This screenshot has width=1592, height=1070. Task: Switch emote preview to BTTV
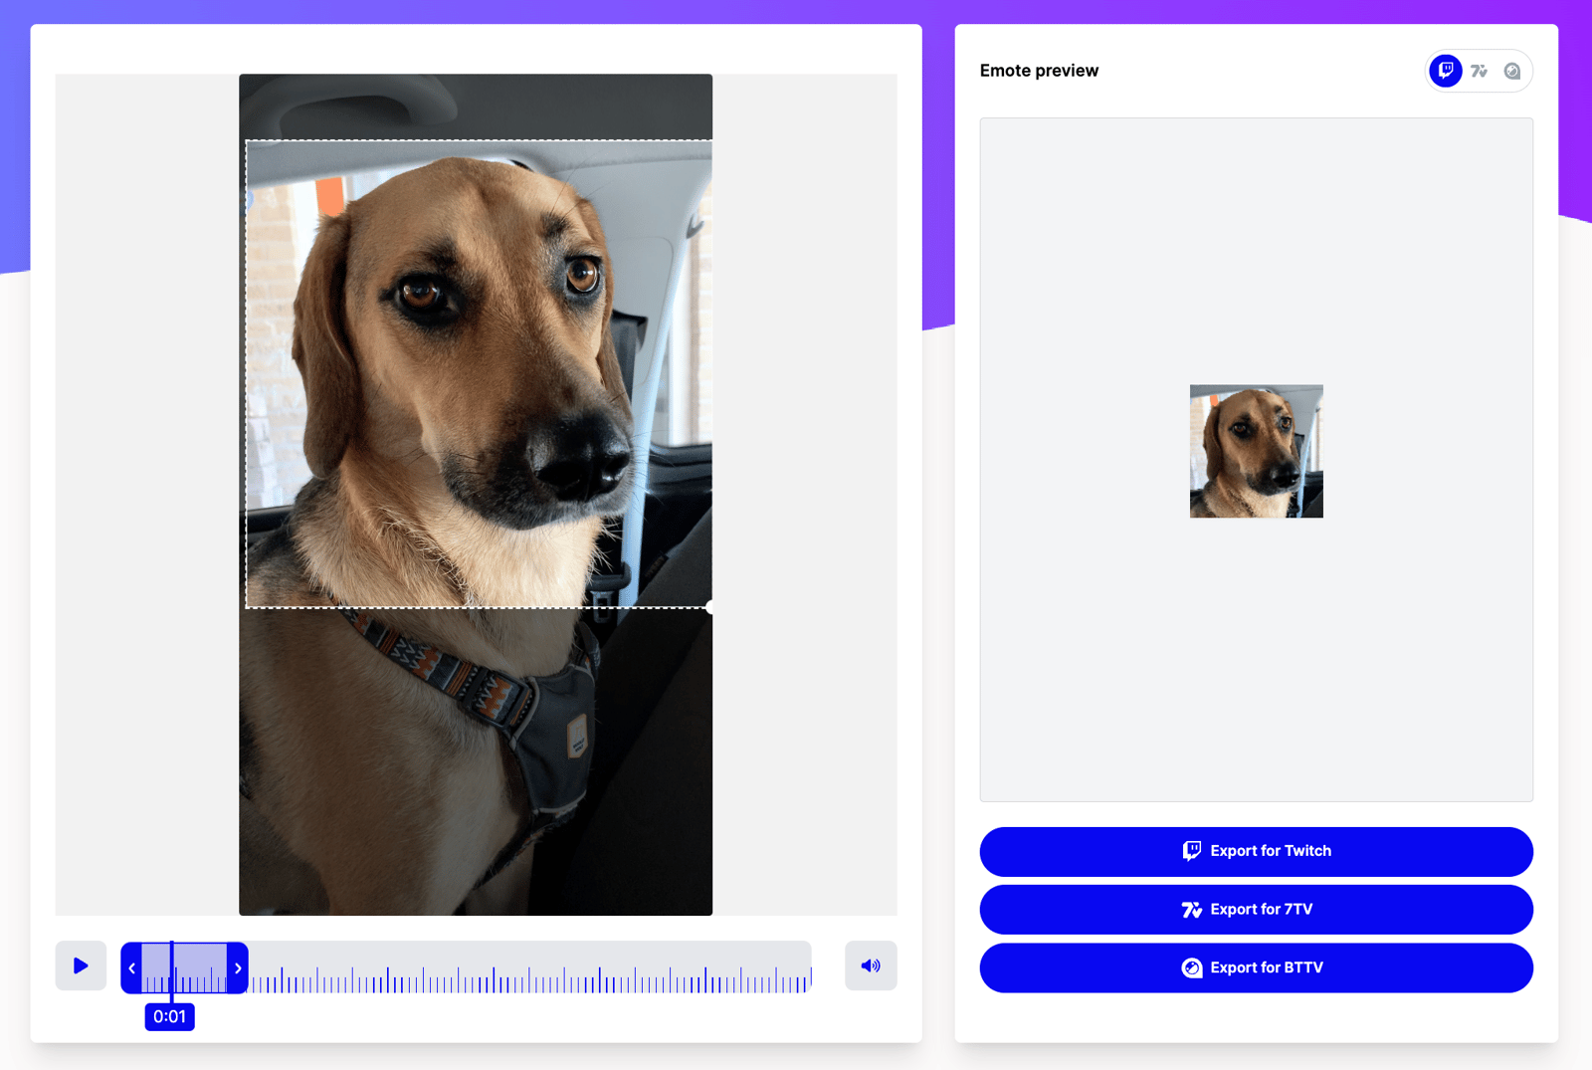coord(1512,71)
